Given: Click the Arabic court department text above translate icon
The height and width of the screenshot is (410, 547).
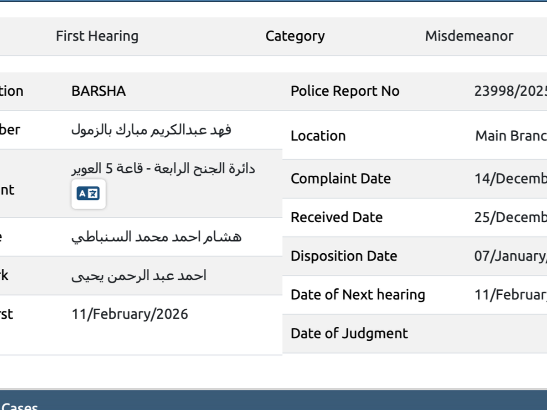Looking at the screenshot, I should pos(163,169).
